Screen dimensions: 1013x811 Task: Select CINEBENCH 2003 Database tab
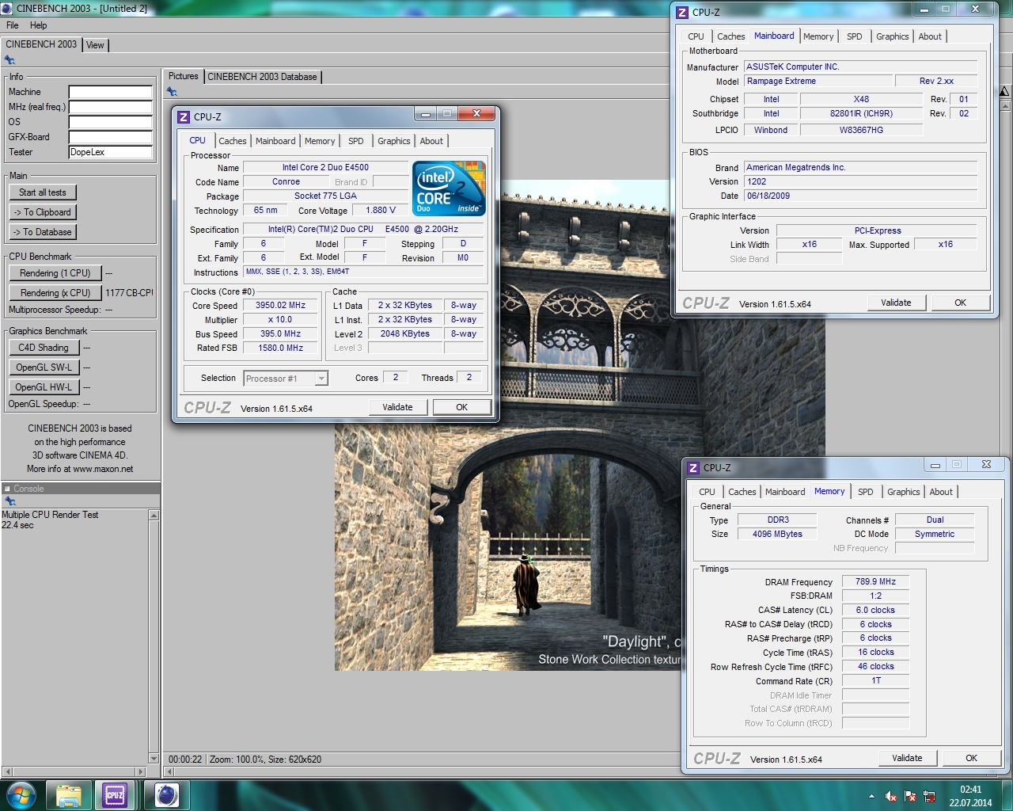(262, 77)
